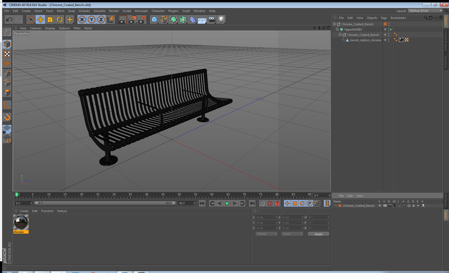Toggle Enable Axis tool icon
449x273 pixels.
pos(7,105)
